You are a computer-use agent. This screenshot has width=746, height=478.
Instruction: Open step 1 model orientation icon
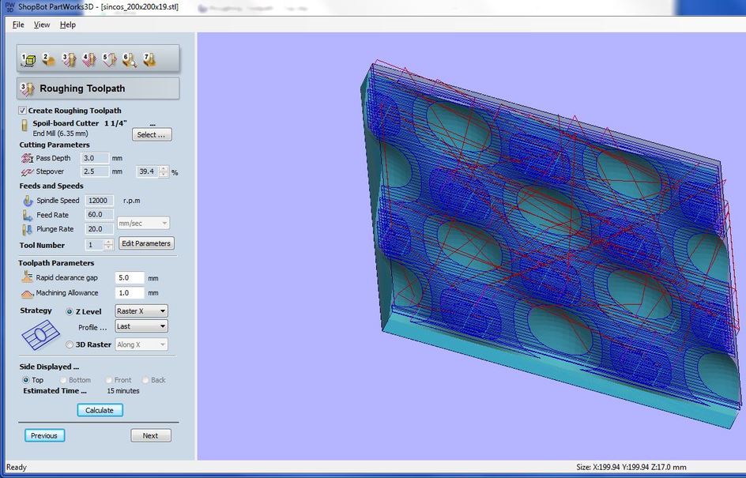pyautogui.click(x=28, y=60)
